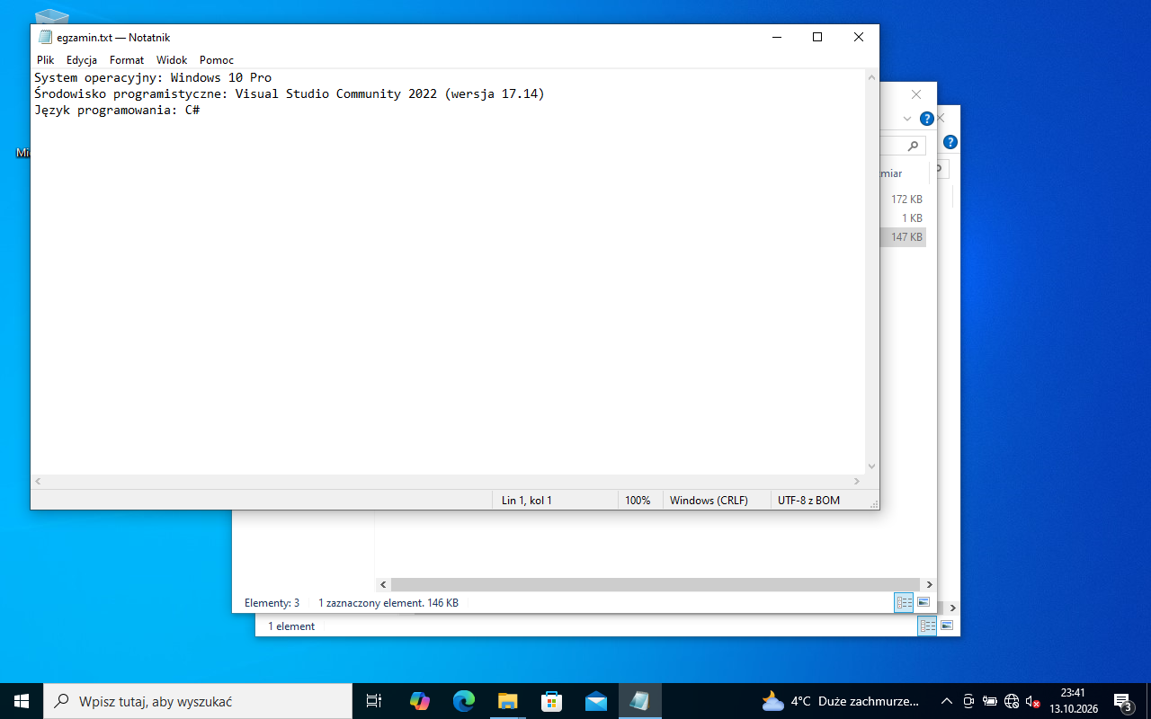This screenshot has height=719, width=1151.
Task: Click the "100%" zoom status entry
Action: point(638,501)
